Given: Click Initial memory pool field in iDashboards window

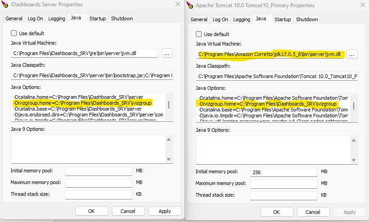Looking at the screenshot, I should [x=99, y=171].
